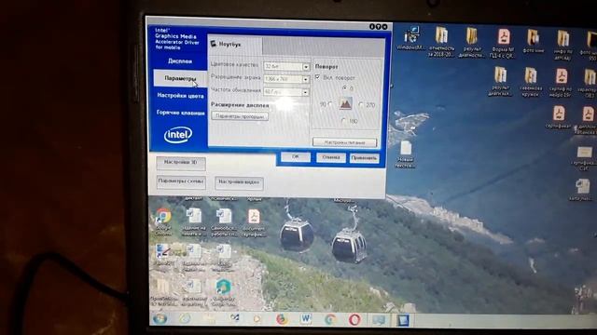Image resolution: width=597 pixels, height=335 pixels.
Task: Open the отчетность за 2018 folder
Action: tap(441, 42)
